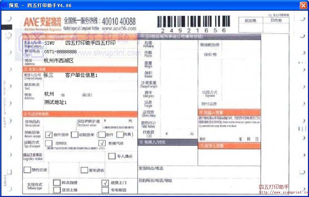Toggle the checked 普通汽运 checkbox
309x197 pixels.
point(103,143)
